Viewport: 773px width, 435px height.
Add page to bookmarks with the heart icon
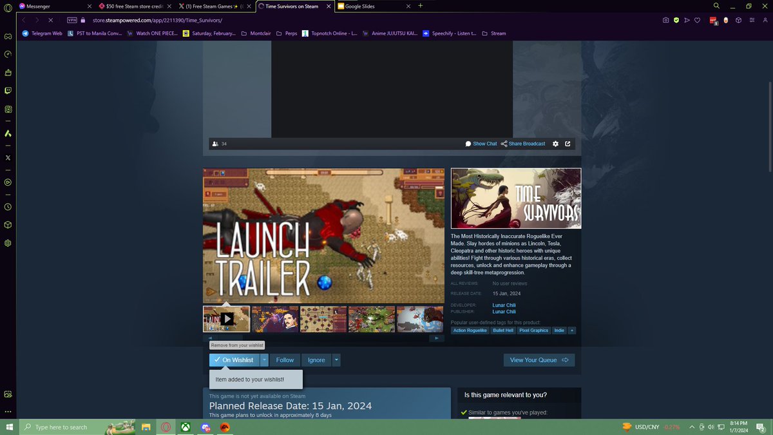tap(697, 20)
